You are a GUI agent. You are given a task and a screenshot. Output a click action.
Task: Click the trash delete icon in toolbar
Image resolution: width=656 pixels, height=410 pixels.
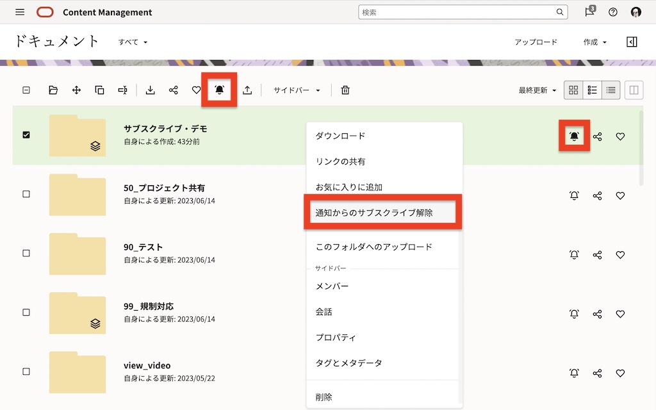tap(345, 90)
